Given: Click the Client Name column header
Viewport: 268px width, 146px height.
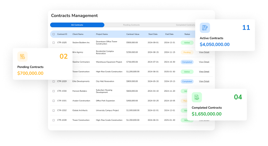Looking at the screenshot, I should click(78, 34).
